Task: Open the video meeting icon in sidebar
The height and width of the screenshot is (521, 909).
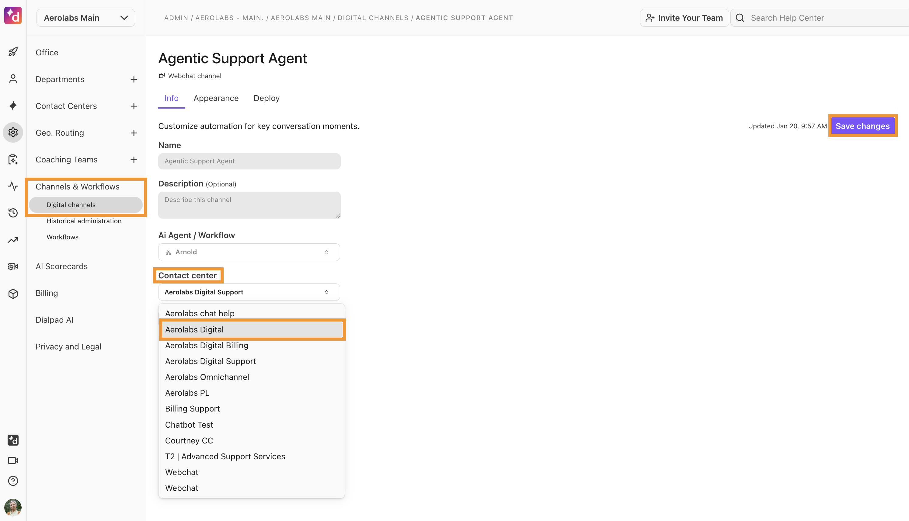Action: 13,460
